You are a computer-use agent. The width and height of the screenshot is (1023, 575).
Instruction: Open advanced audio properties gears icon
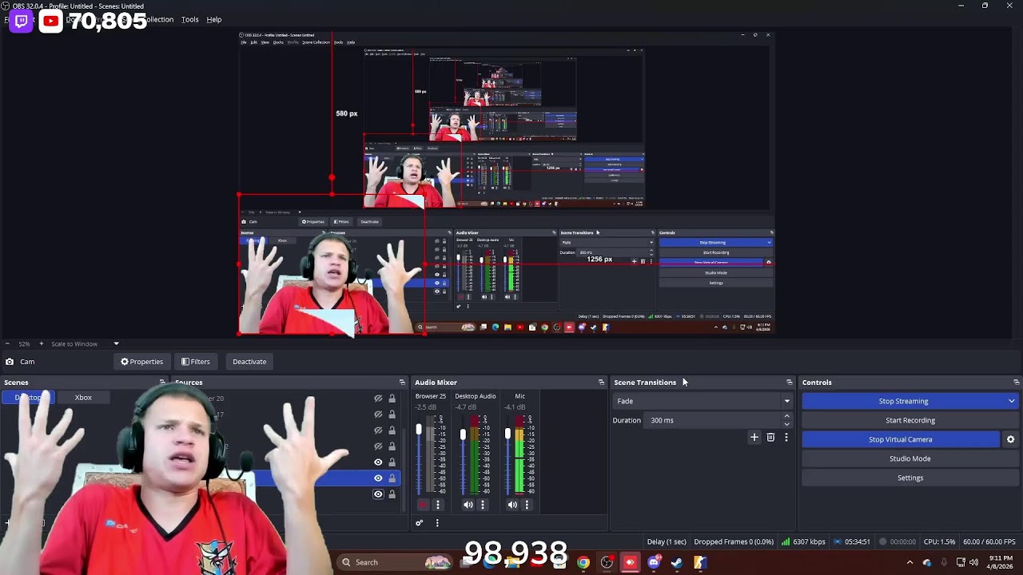[419, 523]
